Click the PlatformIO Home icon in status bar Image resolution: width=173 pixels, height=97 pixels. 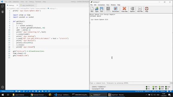pyautogui.click(x=24, y=91)
